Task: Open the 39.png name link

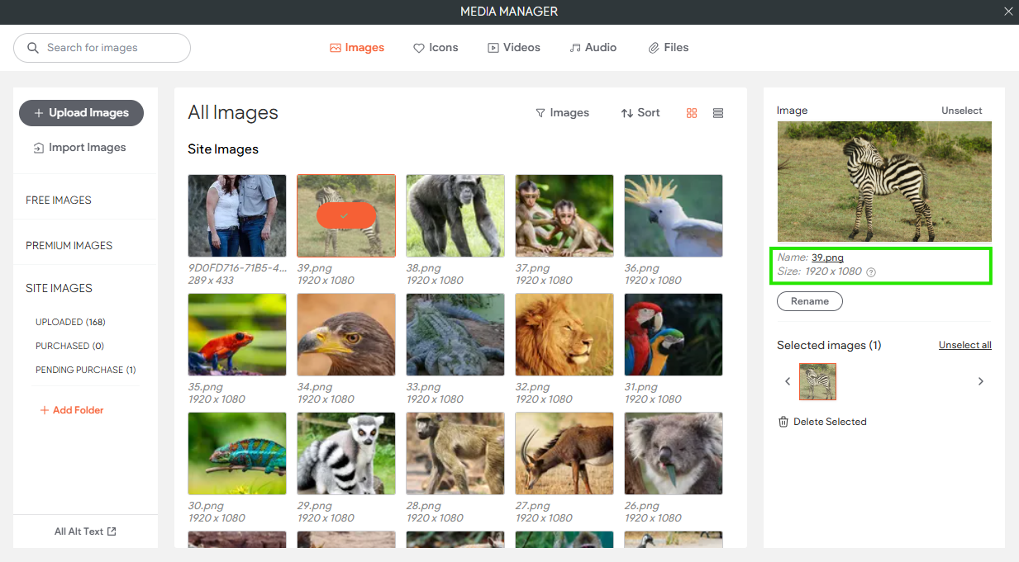Action: point(827,257)
